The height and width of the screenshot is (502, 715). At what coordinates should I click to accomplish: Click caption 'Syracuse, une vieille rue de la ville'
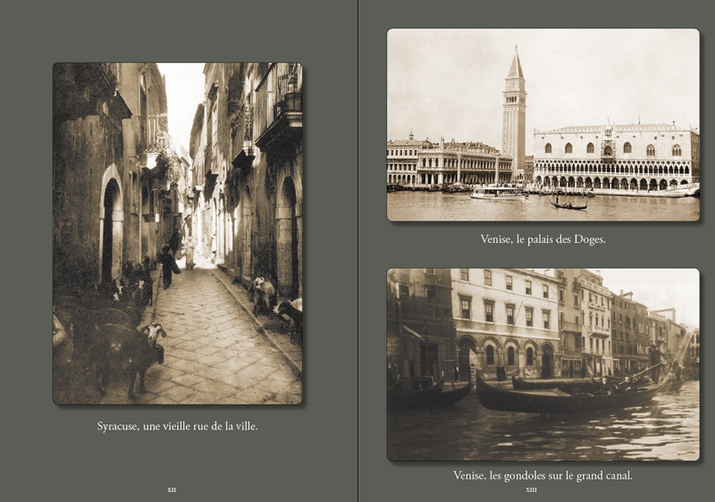pos(177,427)
